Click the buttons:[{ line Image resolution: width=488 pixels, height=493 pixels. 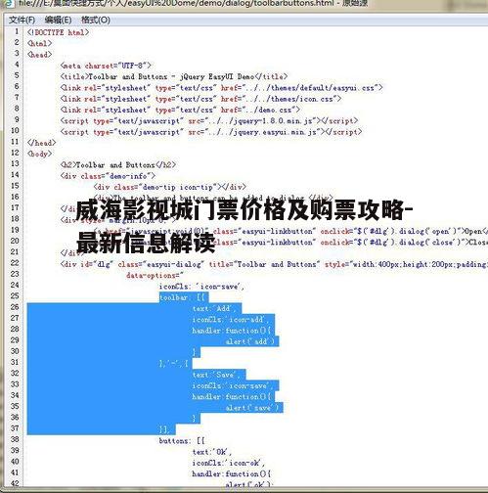pos(182,441)
